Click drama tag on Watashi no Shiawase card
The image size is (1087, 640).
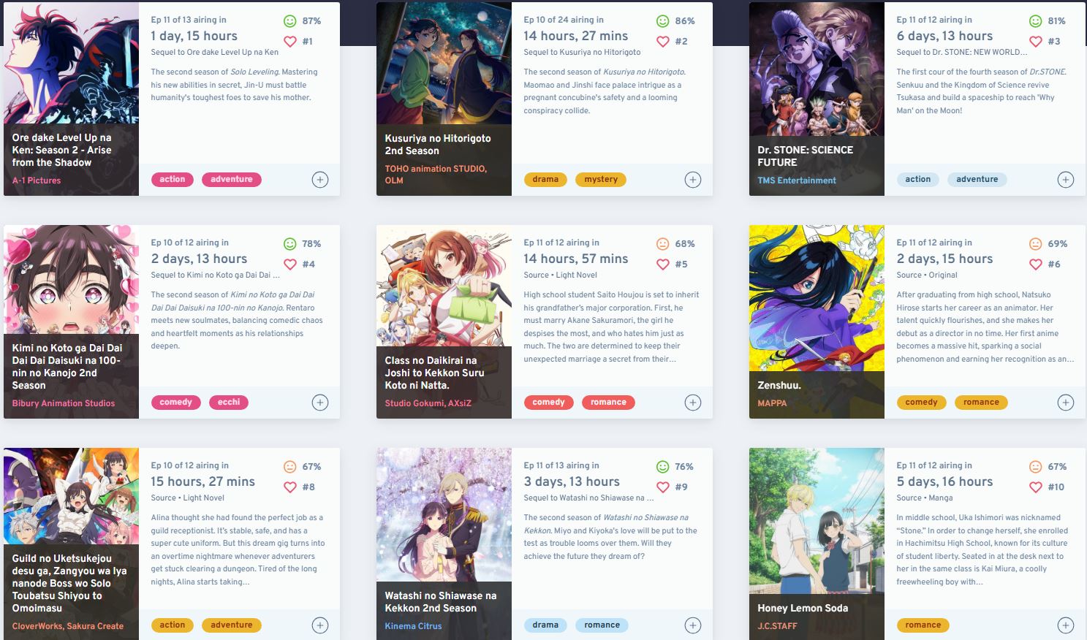pos(545,625)
